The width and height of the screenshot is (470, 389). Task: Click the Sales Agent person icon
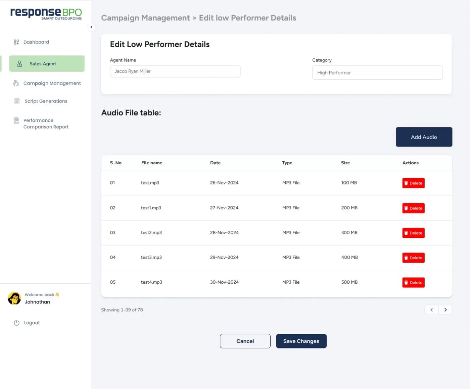(19, 64)
